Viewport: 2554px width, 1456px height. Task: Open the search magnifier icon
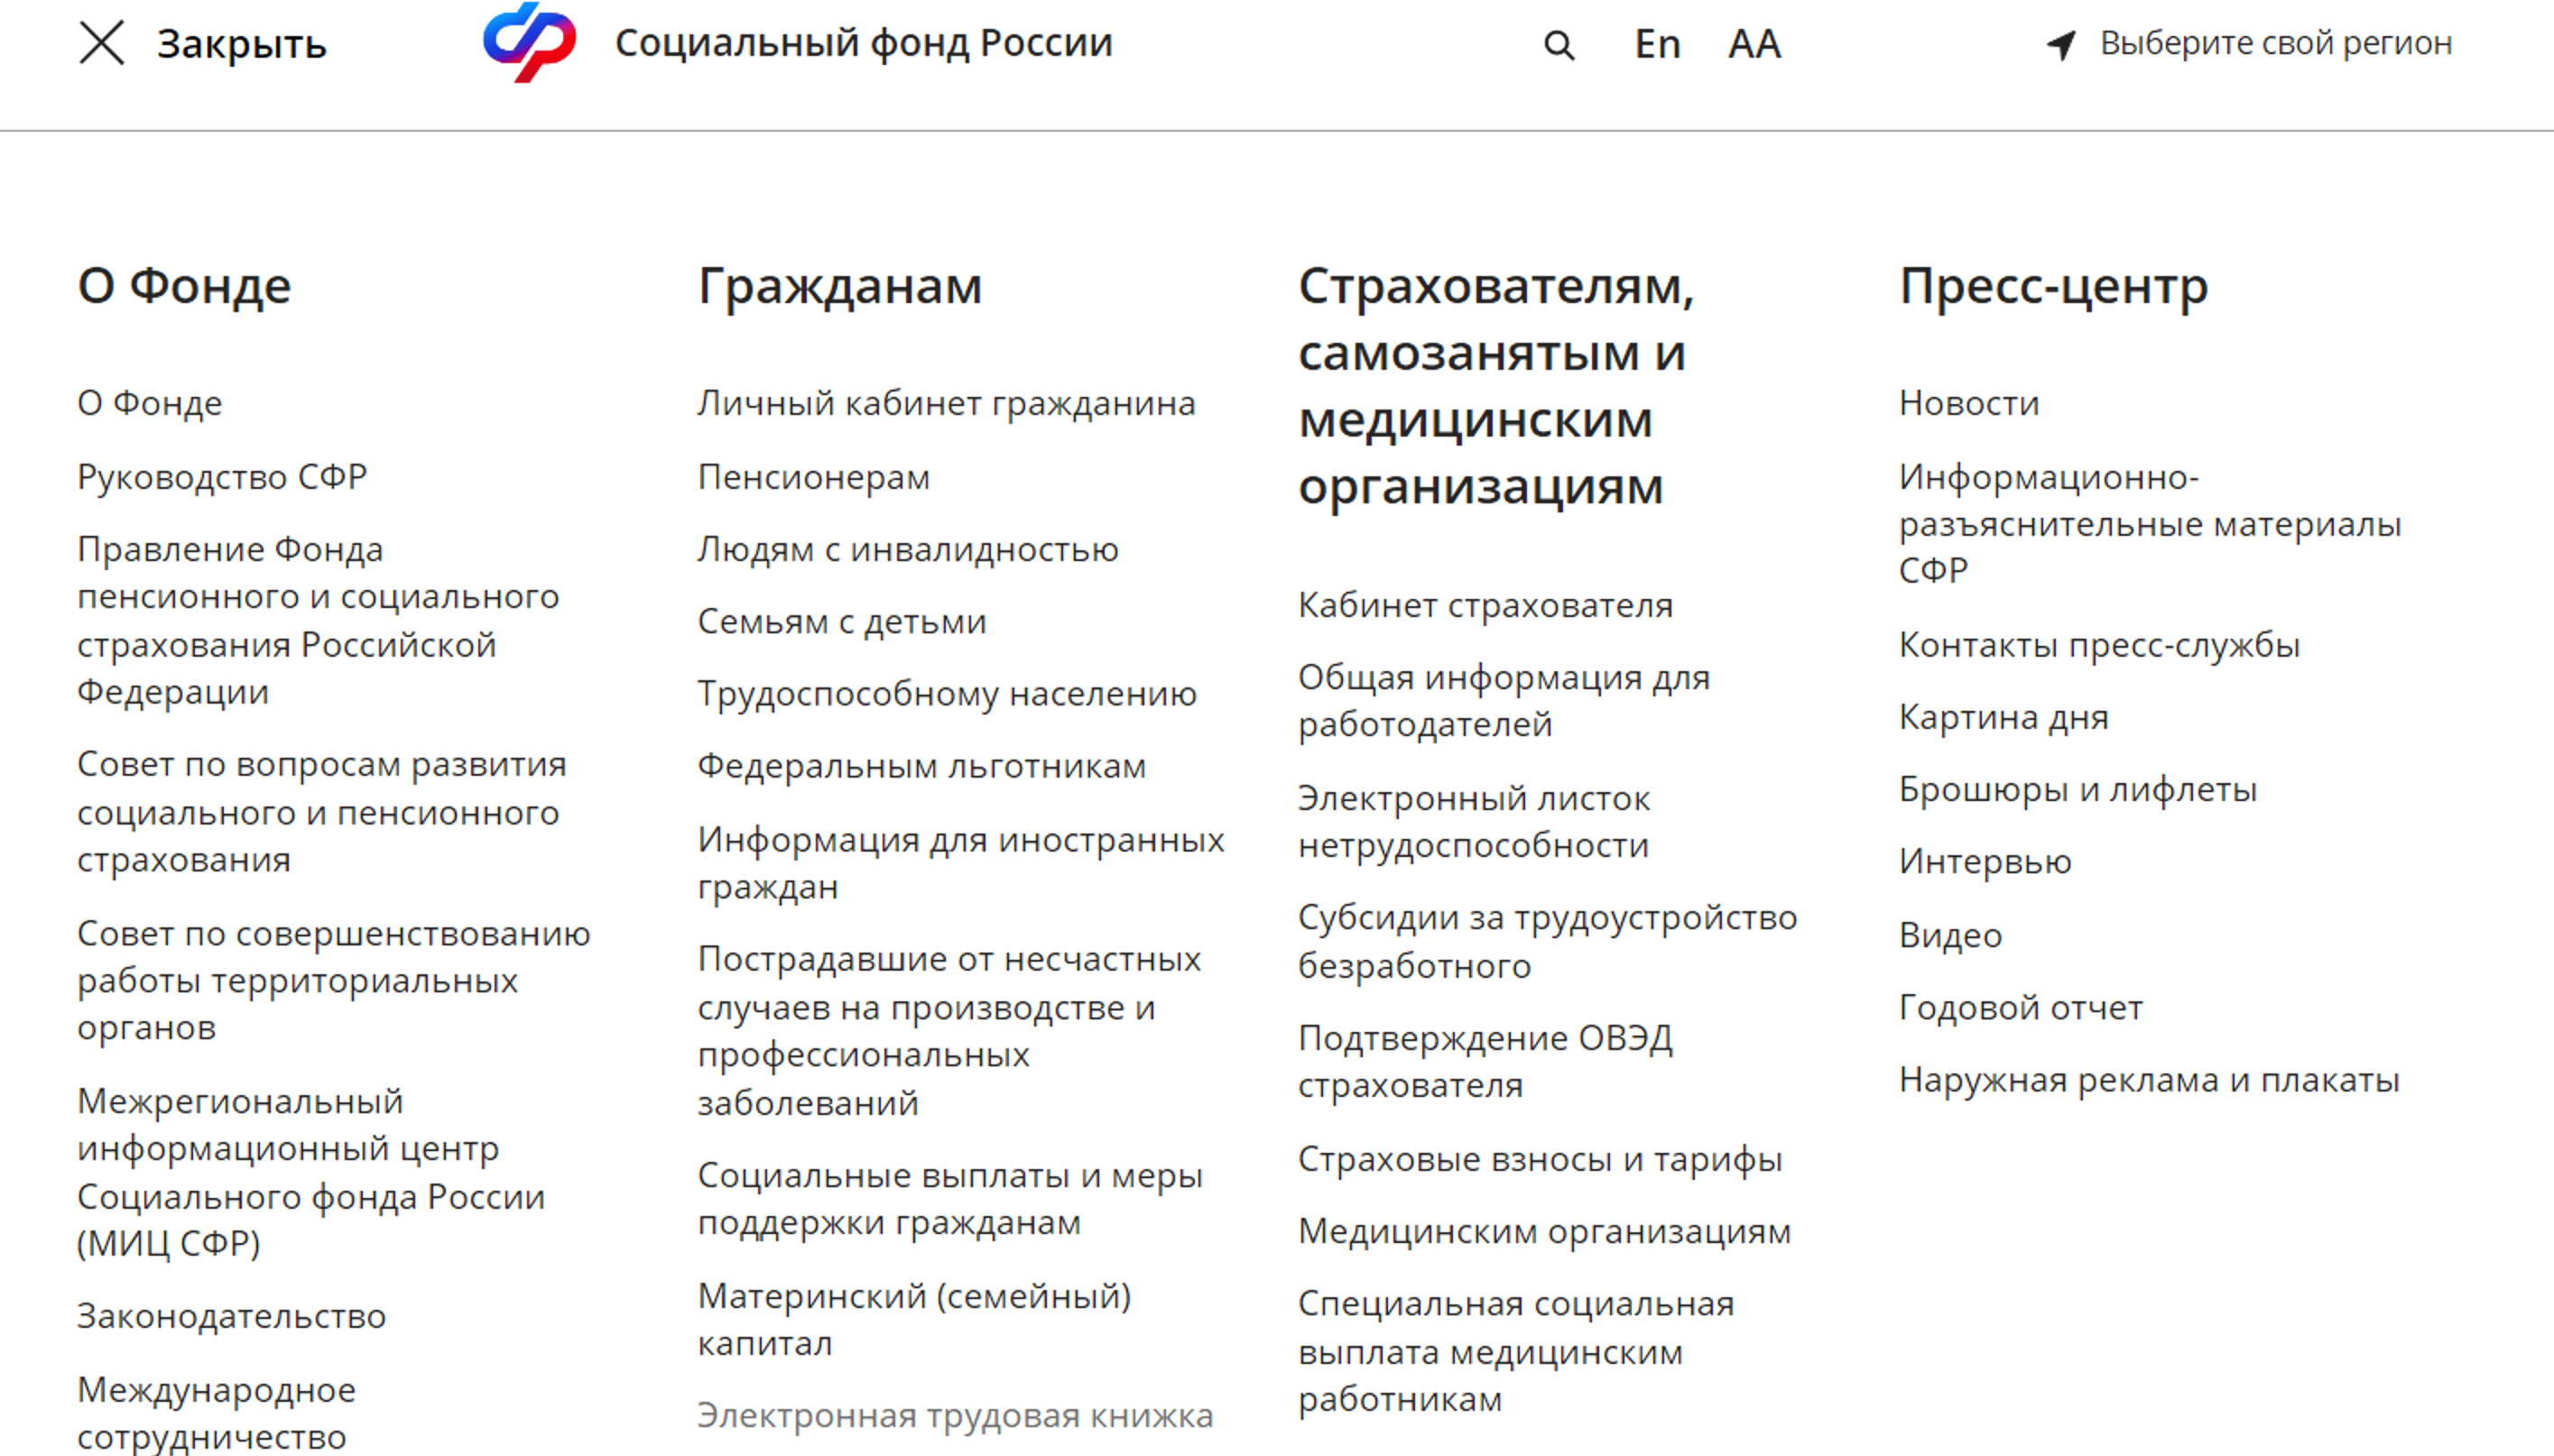tap(1559, 45)
